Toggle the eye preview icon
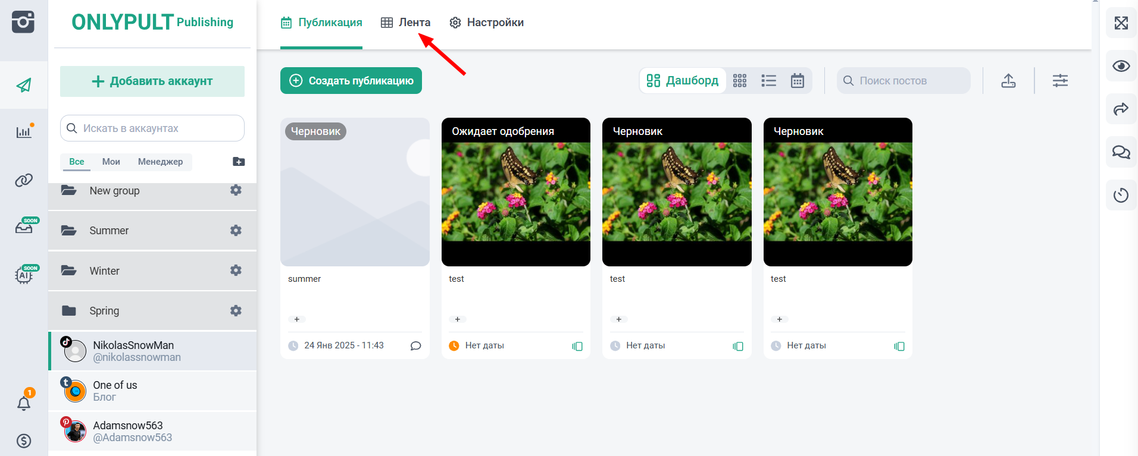Viewport: 1138px width, 456px height. click(x=1121, y=66)
